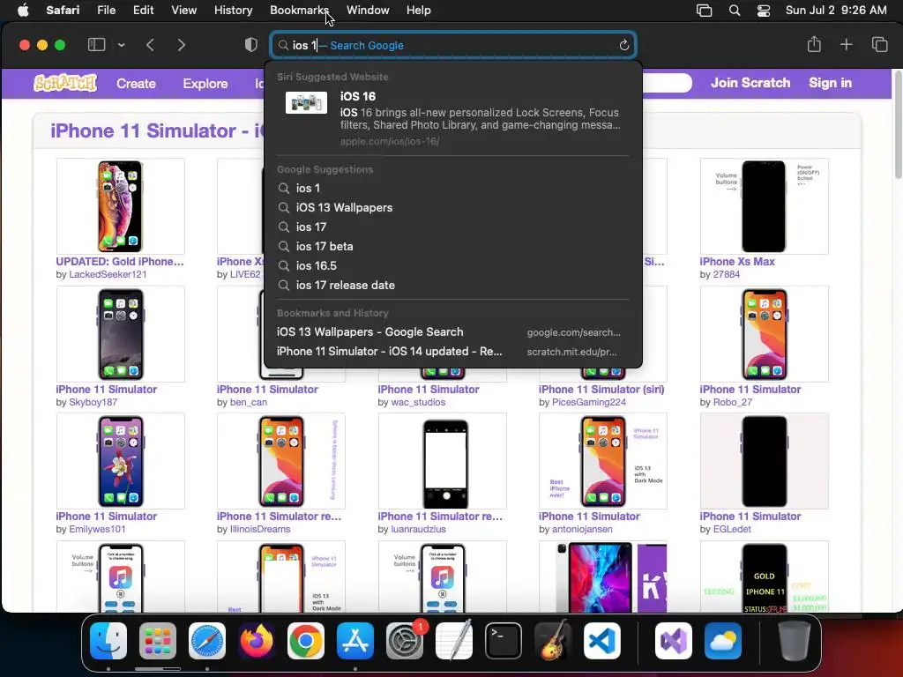Open the 'UPDATED: Gold iPhone...' project thumbnail
Screen dimensions: 903x677
(x=120, y=206)
